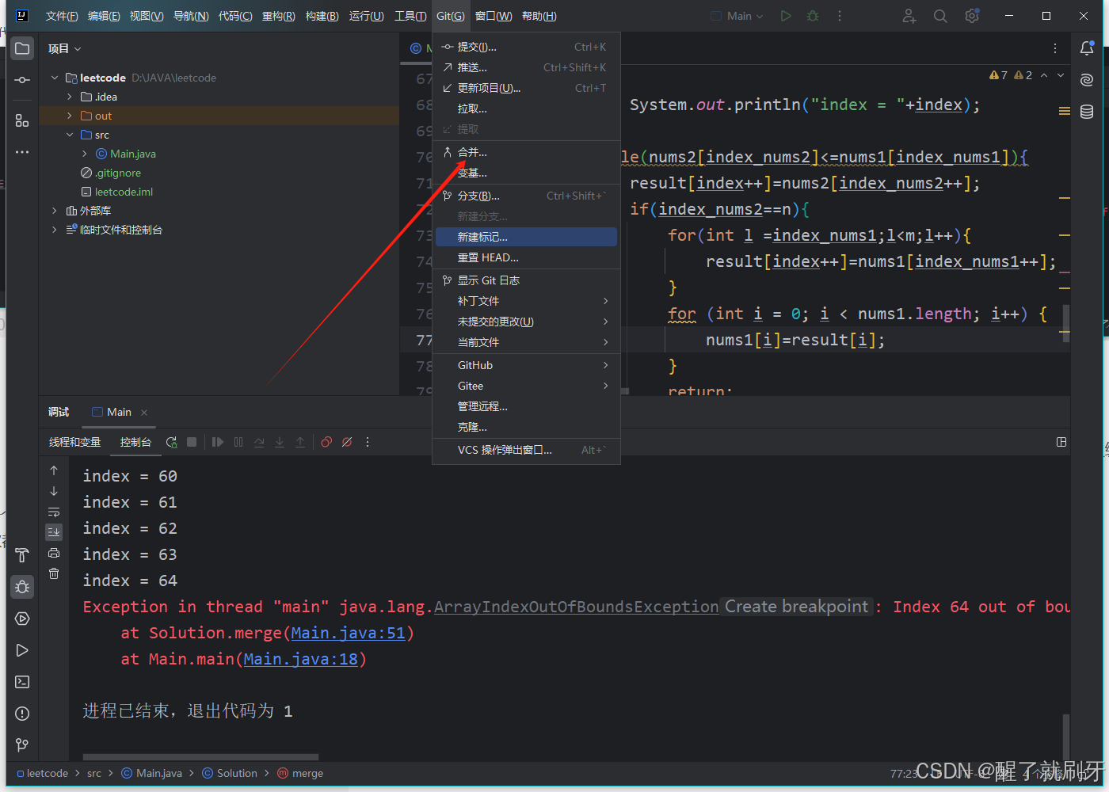
Task: Click the Resume Program icon
Action: [x=218, y=442]
